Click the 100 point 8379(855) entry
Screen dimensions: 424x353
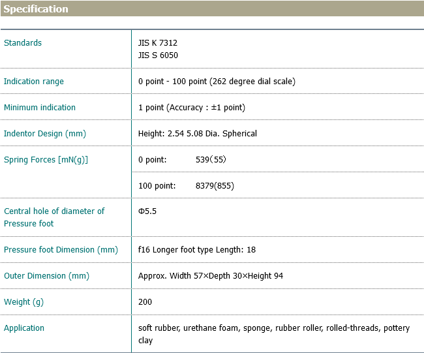(186, 186)
